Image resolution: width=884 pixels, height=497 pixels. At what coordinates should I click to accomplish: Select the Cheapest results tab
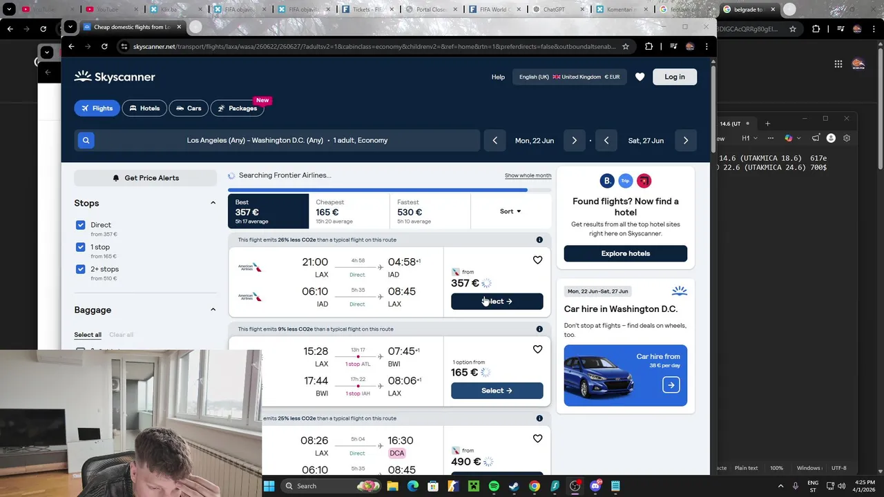[349, 211]
